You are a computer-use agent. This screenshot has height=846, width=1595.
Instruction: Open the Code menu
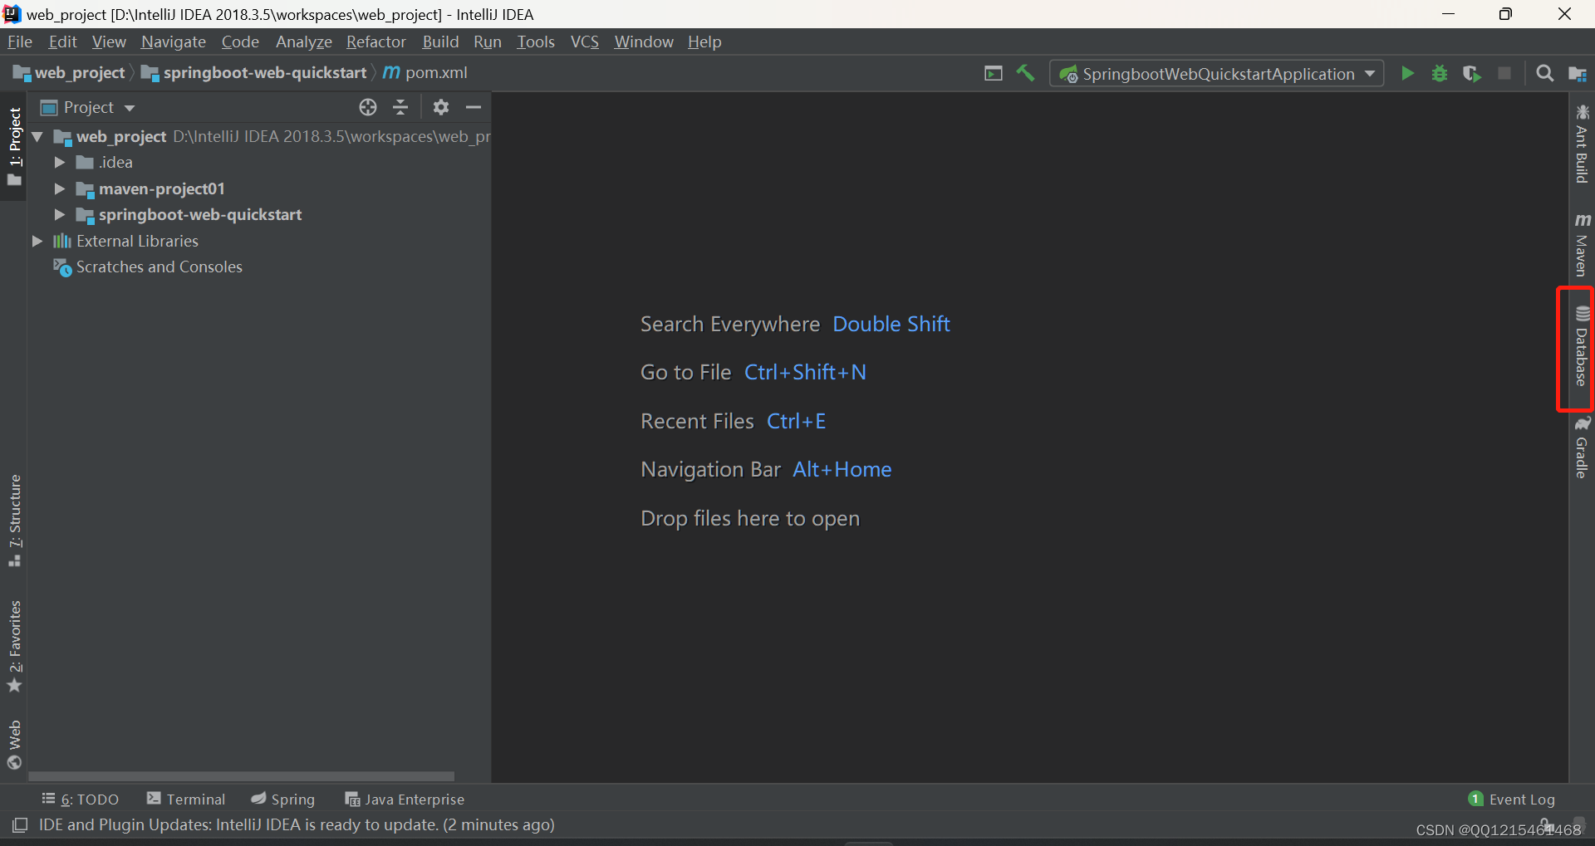(x=240, y=42)
